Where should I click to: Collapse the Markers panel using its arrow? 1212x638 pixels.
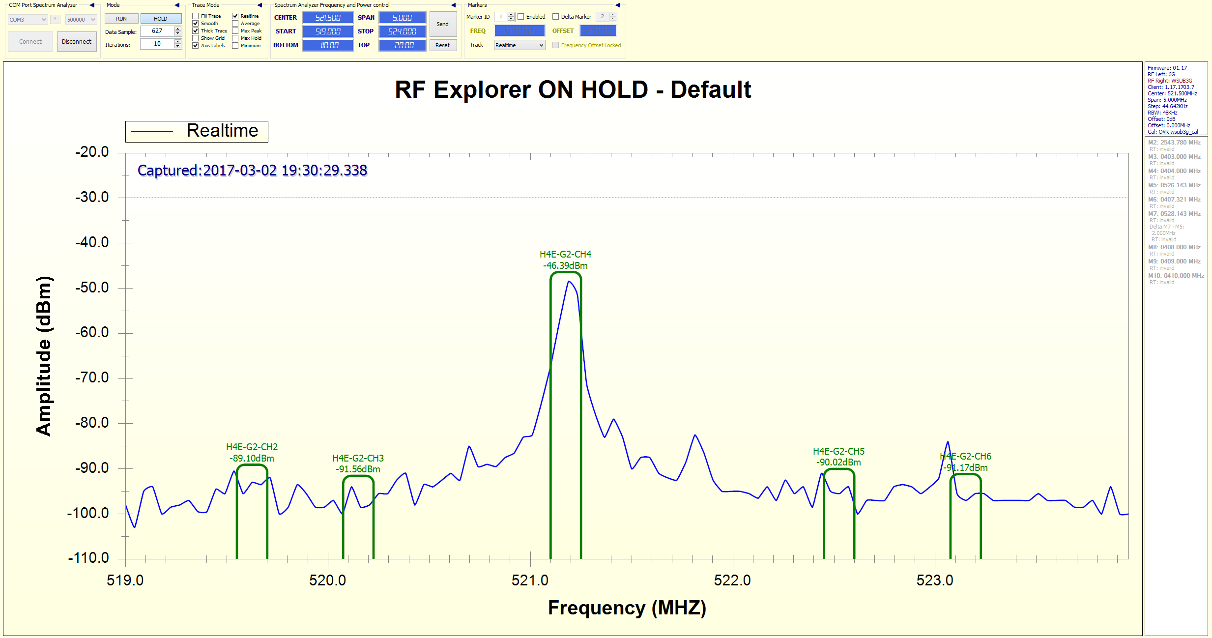[x=617, y=5]
